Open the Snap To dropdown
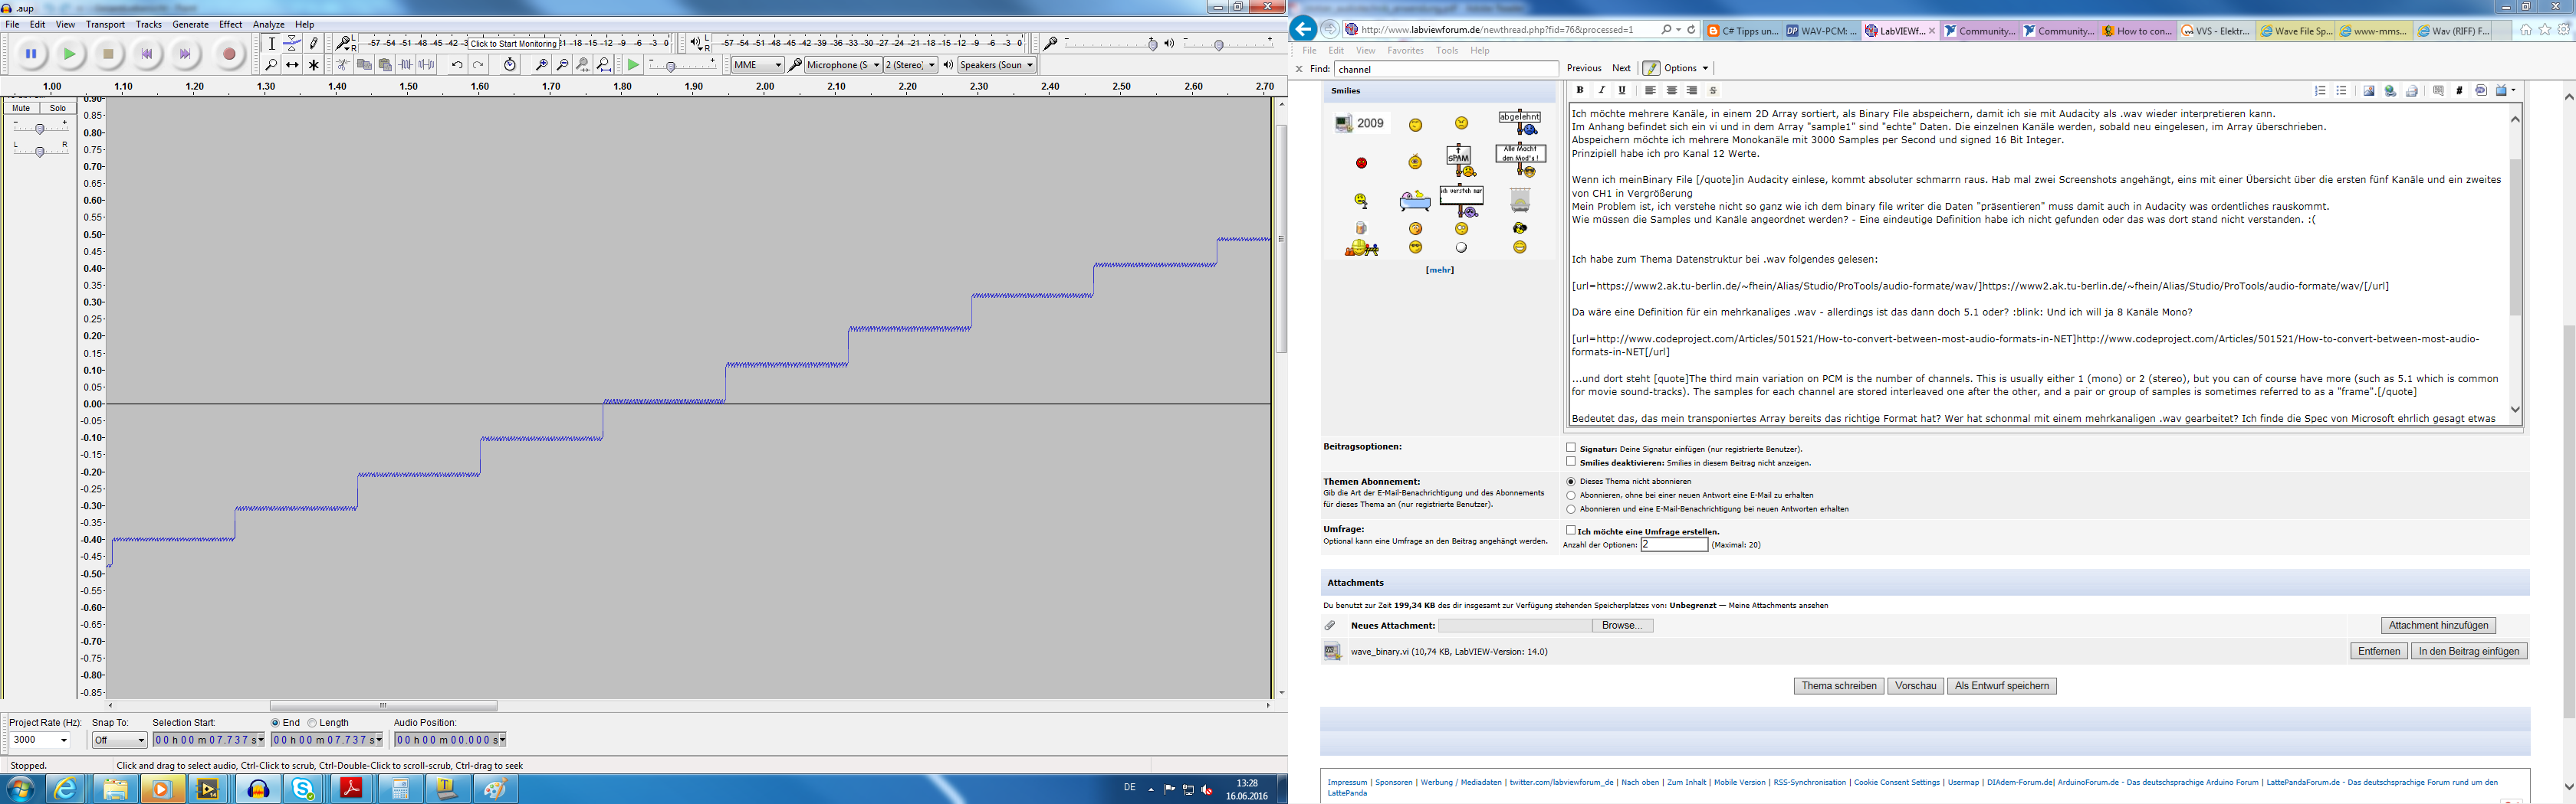This screenshot has height=804, width=2576. click(x=119, y=740)
